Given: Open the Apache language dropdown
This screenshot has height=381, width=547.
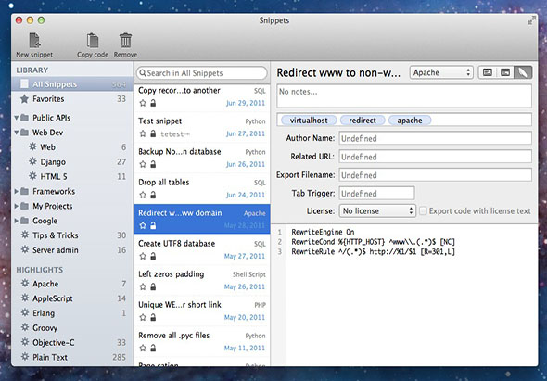Looking at the screenshot, I should (441, 72).
